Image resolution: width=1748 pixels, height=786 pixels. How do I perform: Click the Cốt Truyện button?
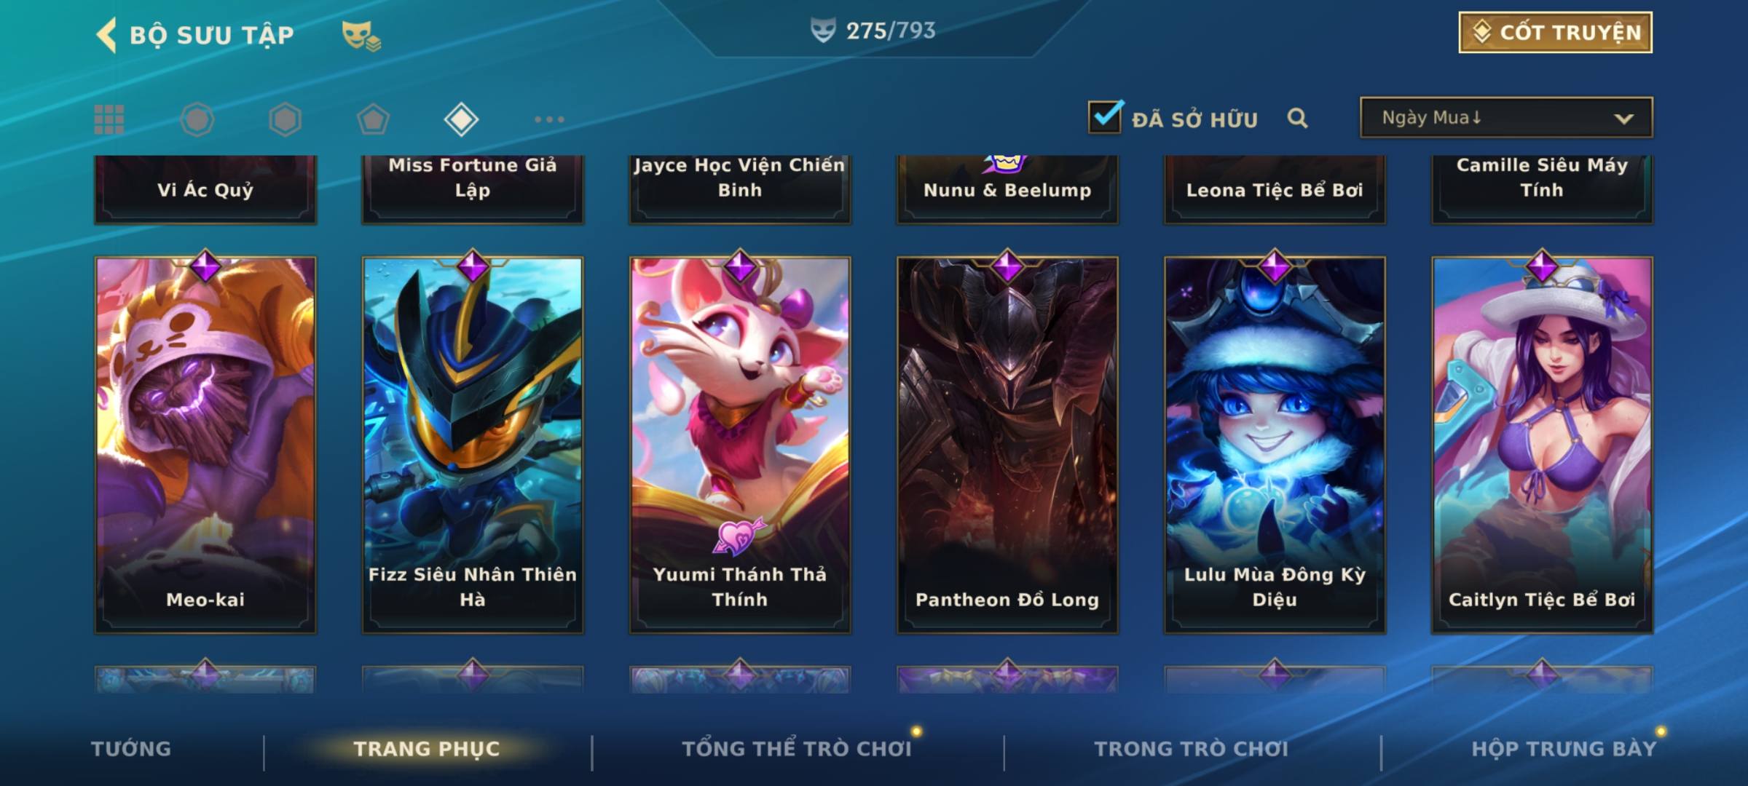click(1555, 33)
